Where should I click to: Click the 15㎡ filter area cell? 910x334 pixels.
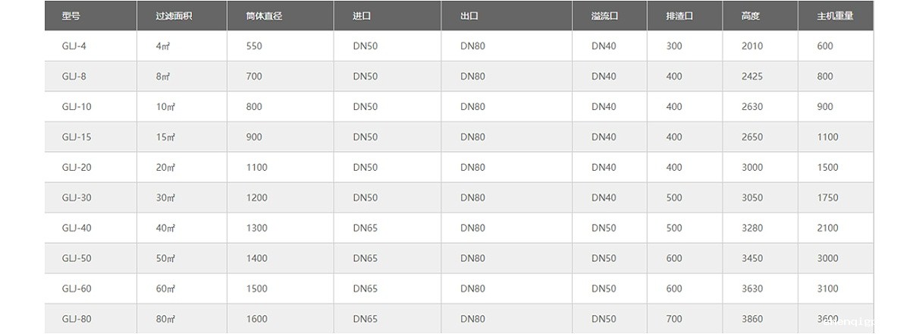click(166, 137)
